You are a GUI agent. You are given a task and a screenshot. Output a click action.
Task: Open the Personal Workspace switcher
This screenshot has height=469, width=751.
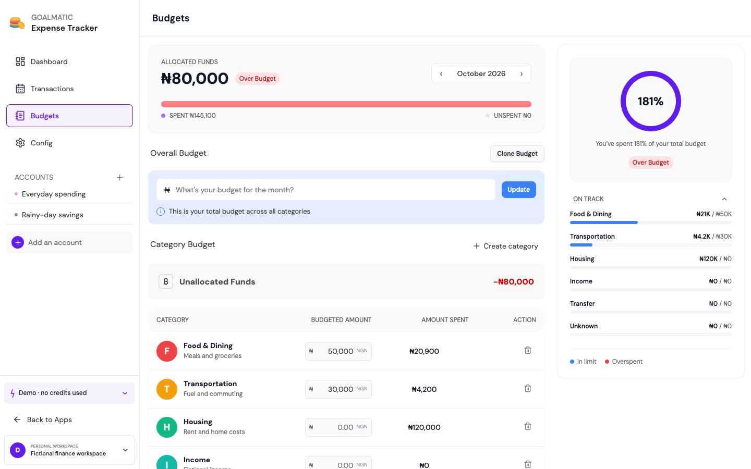[x=69, y=450]
